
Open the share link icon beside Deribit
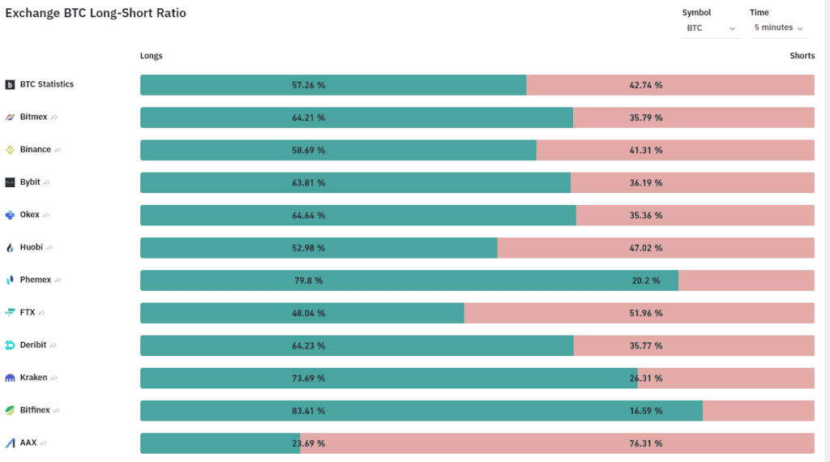[53, 345]
